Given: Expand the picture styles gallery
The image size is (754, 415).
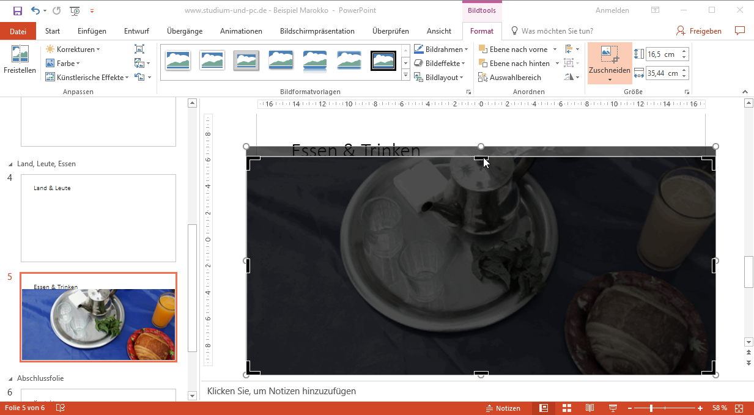Looking at the screenshot, I should coord(405,75).
